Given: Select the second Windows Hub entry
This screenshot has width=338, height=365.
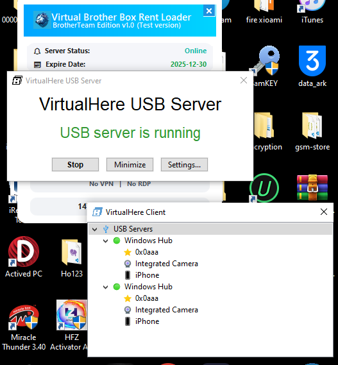Looking at the screenshot, I should (148, 287).
